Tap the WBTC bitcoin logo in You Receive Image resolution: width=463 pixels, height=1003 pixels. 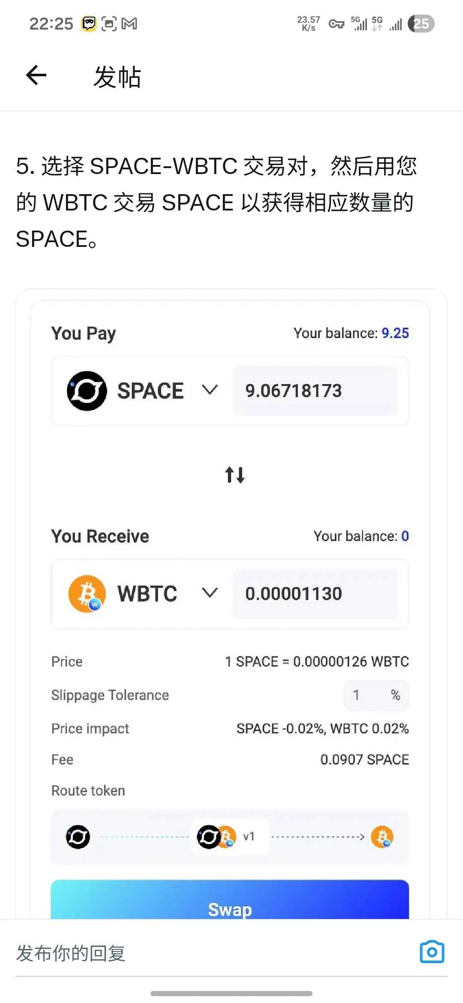click(87, 594)
